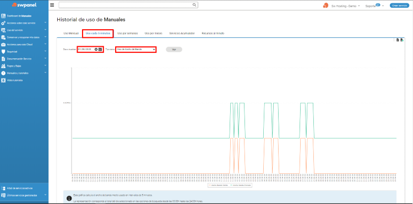Image resolution: width=413 pixels, height=204 pixels.
Task: Click the search magnifier icon
Action: [194, 5]
